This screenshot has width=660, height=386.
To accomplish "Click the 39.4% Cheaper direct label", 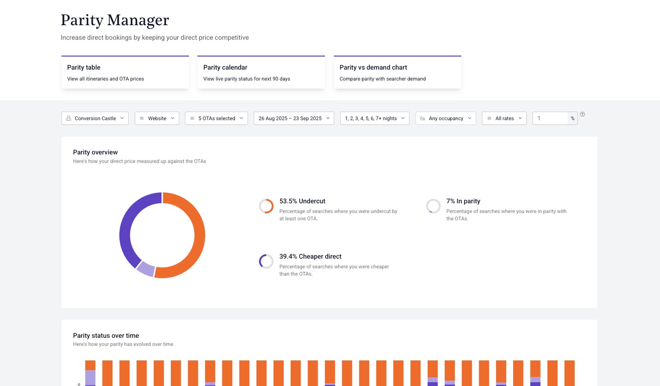I will [x=310, y=256].
